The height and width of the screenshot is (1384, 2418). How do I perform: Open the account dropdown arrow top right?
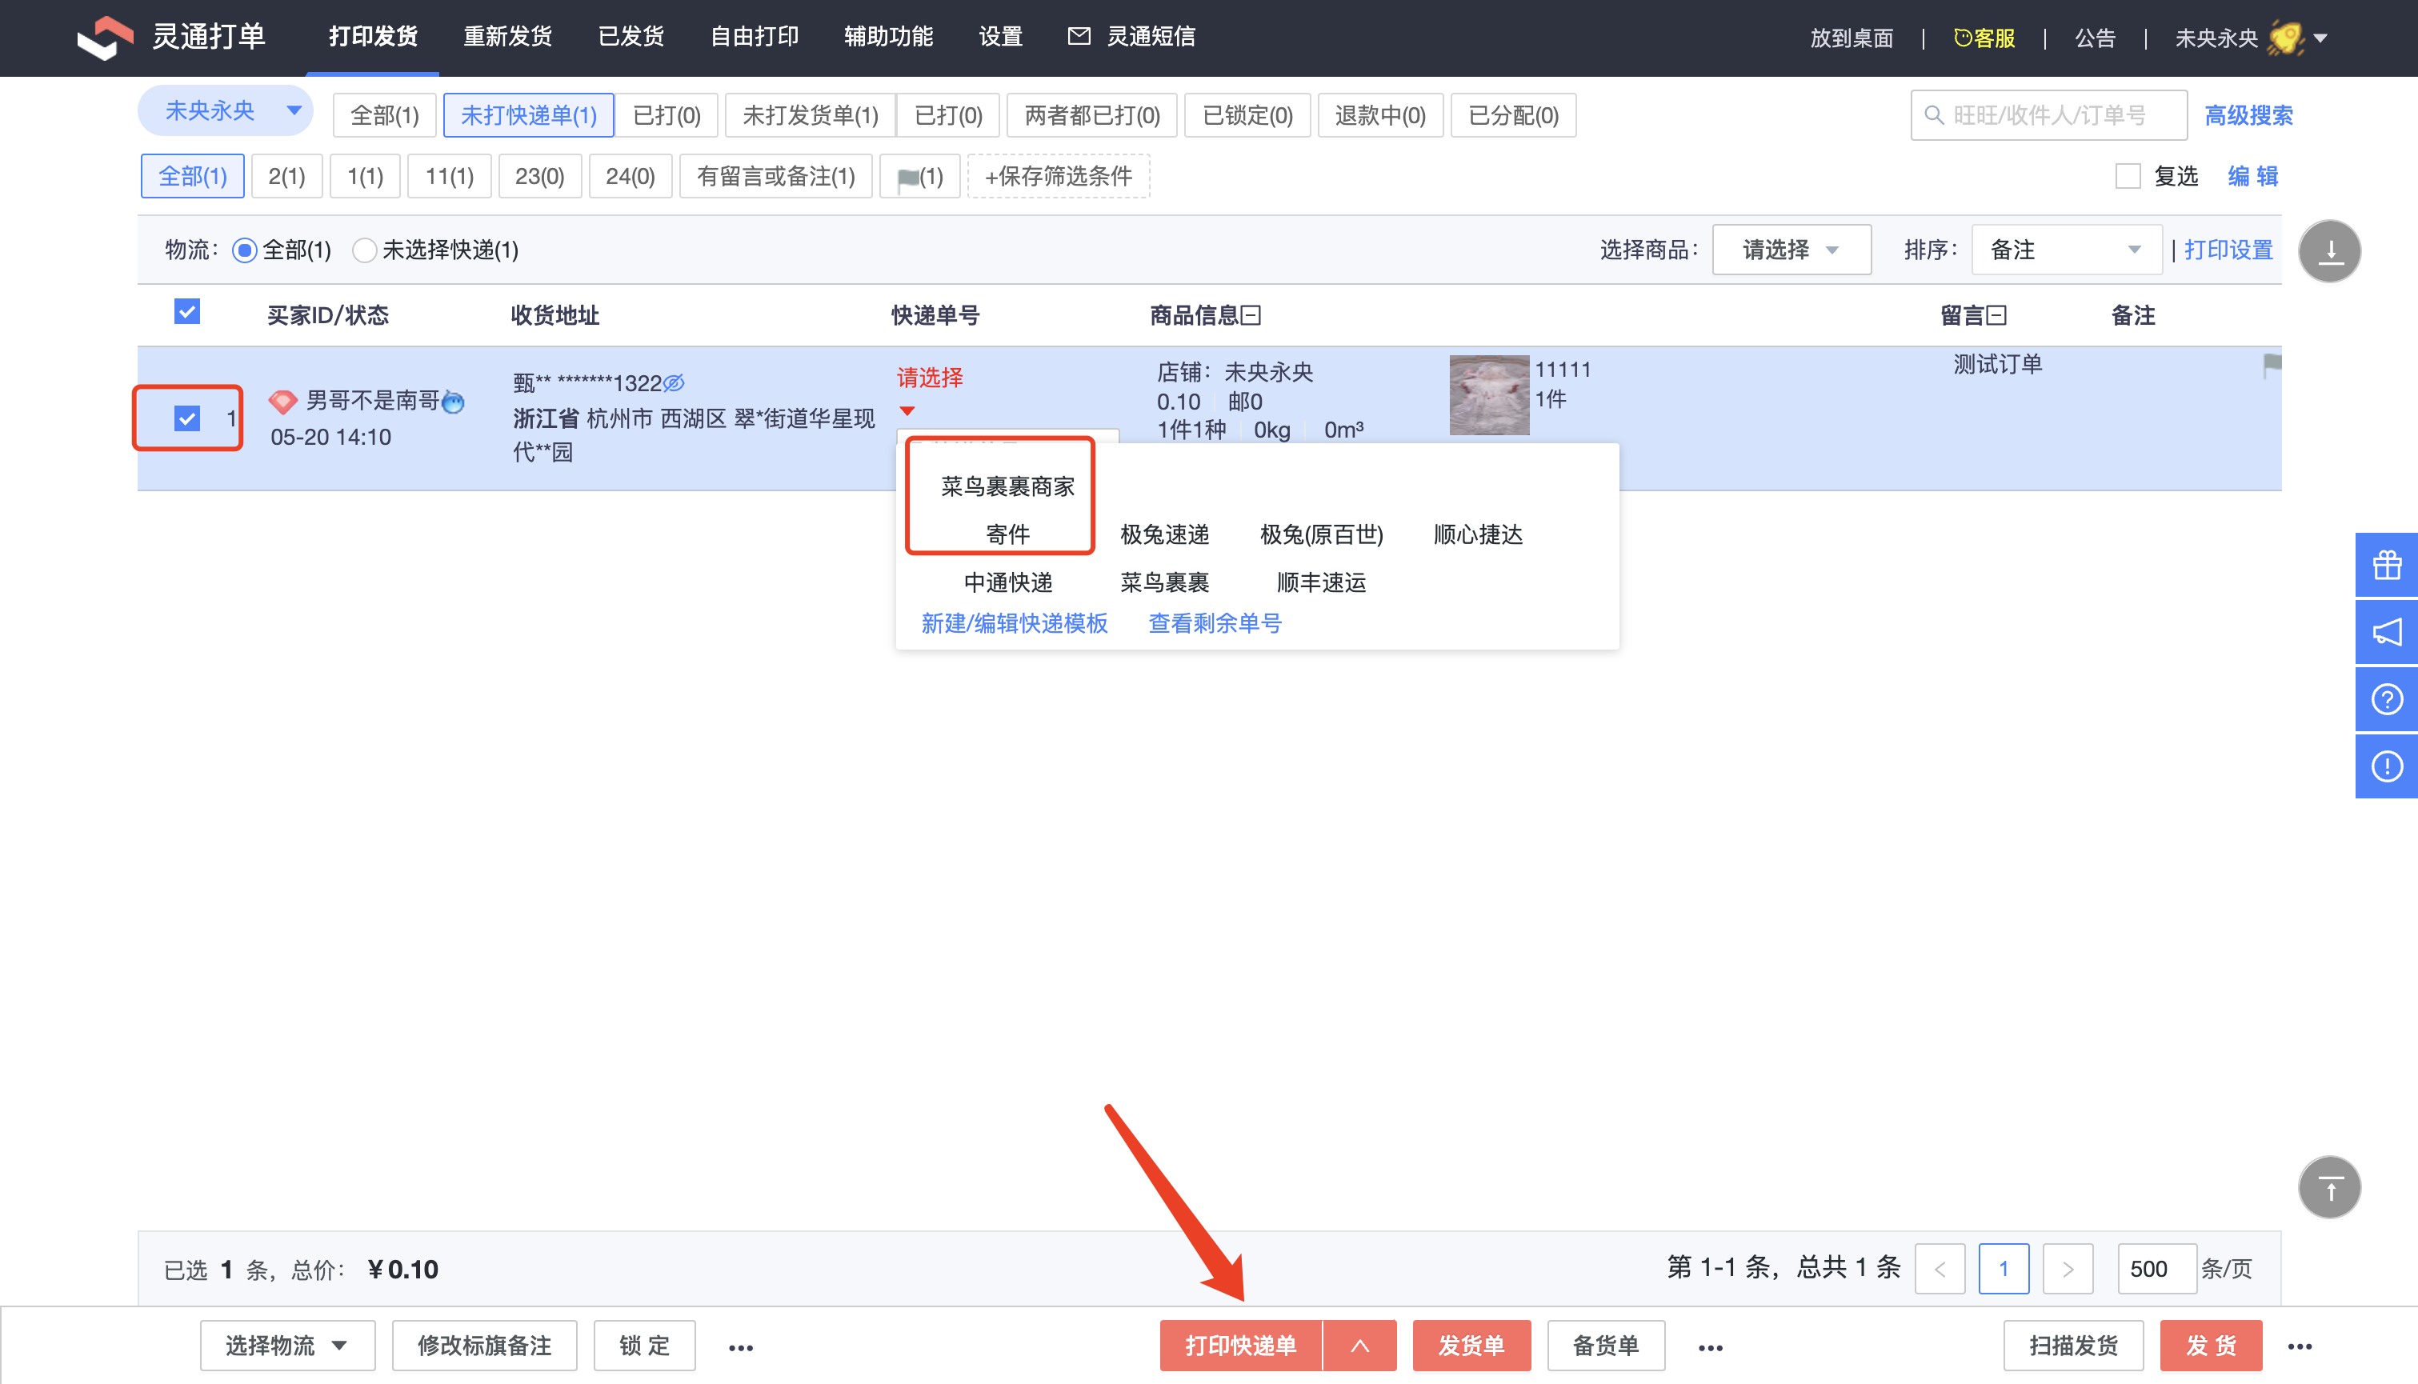[2320, 39]
